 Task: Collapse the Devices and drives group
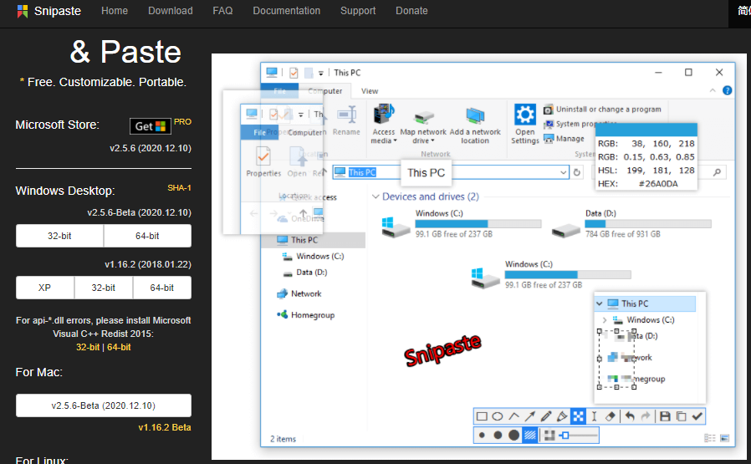coord(376,196)
